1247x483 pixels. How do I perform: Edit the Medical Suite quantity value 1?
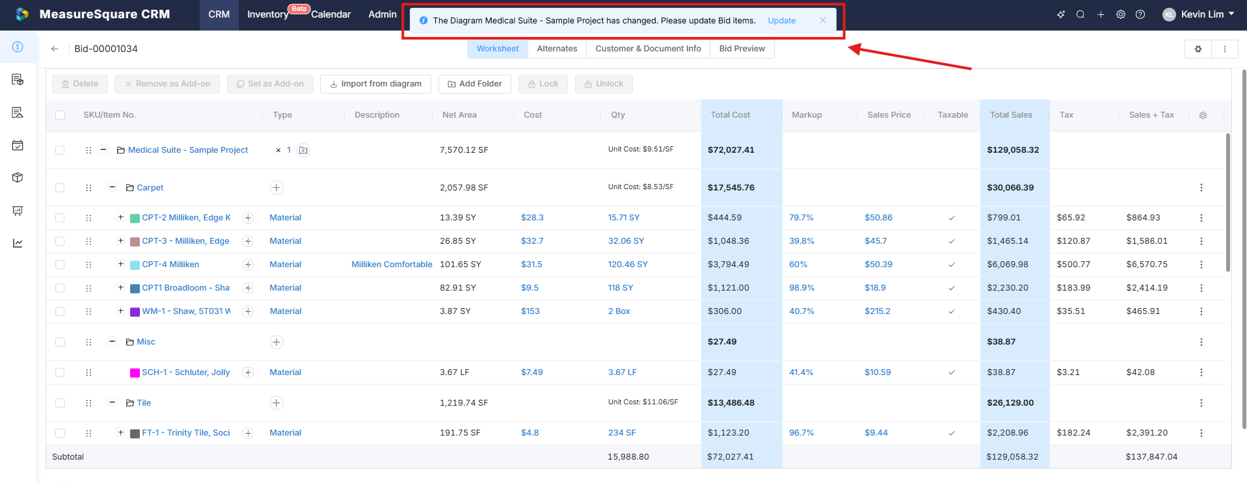pyautogui.click(x=289, y=150)
